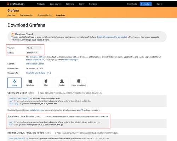177x141 pixels.
Task: Choose the Mac apple platform icon
Action: [46, 83]
